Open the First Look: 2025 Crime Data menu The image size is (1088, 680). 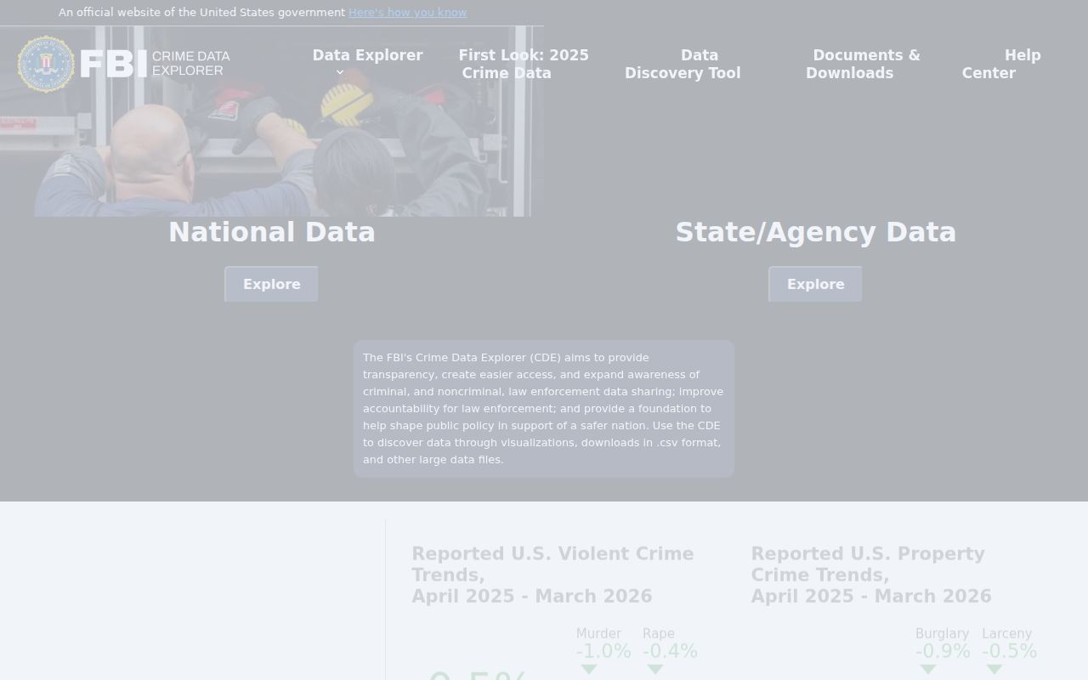click(524, 64)
